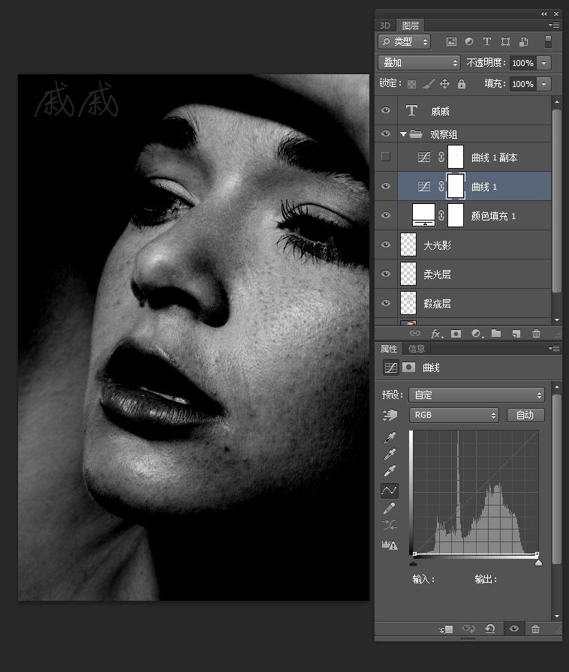Click the fx layer style icon
This screenshot has width=569, height=672.
tap(435, 333)
